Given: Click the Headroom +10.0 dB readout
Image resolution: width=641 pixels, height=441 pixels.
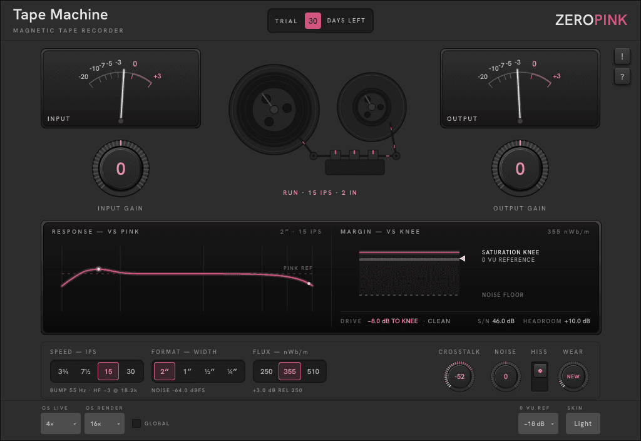Looking at the screenshot, I should point(556,321).
